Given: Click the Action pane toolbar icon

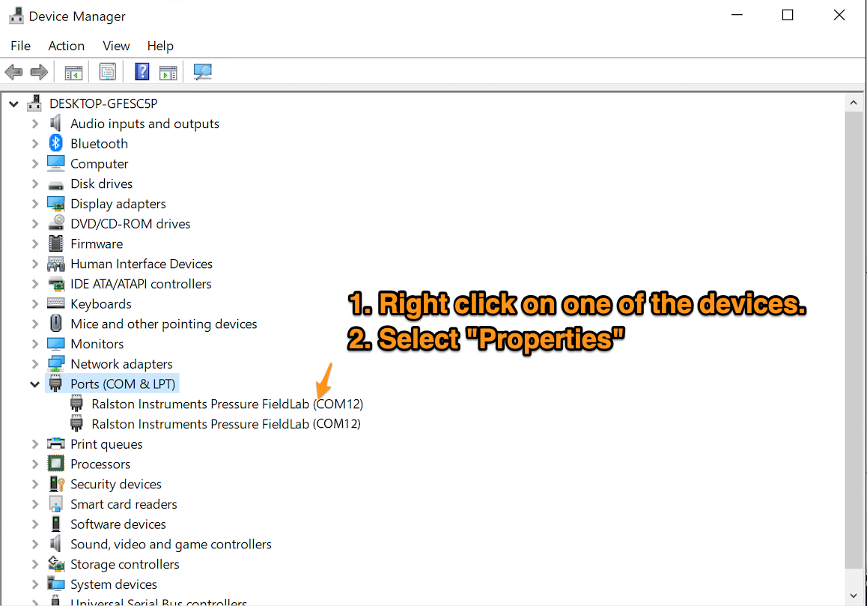Looking at the screenshot, I should [168, 73].
